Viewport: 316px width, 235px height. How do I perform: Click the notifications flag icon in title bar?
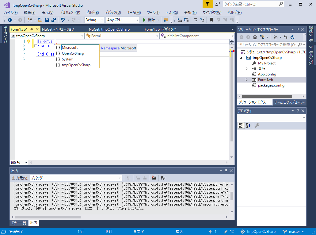pyautogui.click(x=207, y=4)
